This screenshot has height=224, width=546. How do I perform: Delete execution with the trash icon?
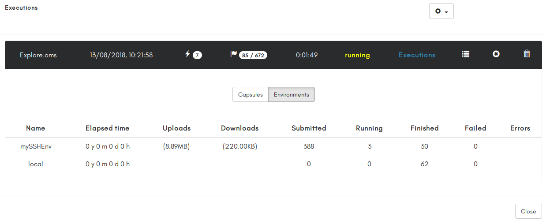tap(527, 54)
